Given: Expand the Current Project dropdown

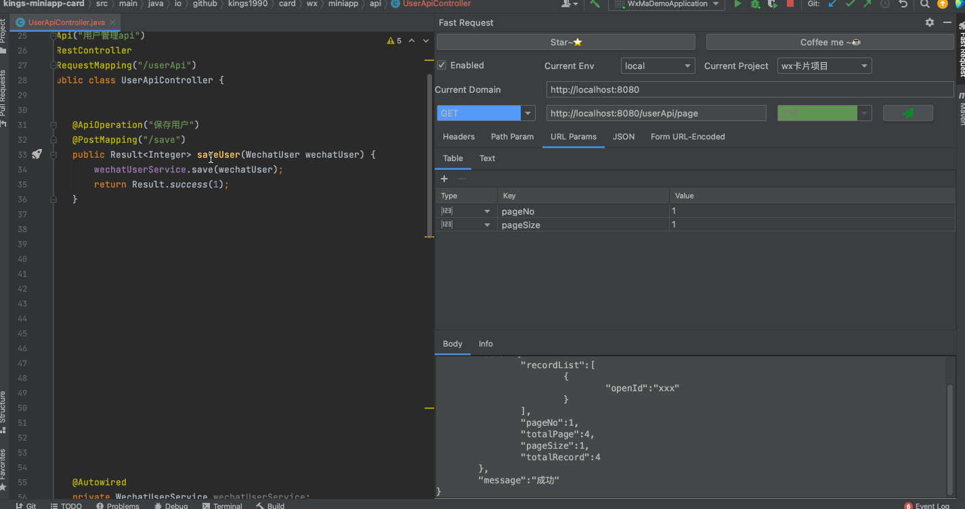Looking at the screenshot, I should 824,66.
